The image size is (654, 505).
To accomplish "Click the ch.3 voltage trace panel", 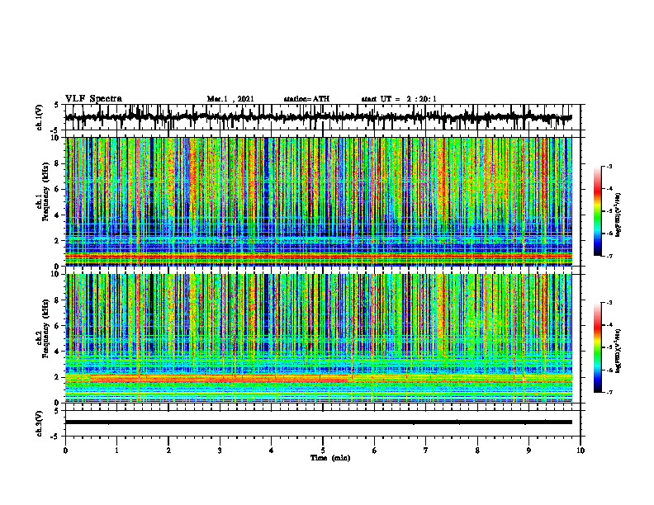I will pos(323,423).
